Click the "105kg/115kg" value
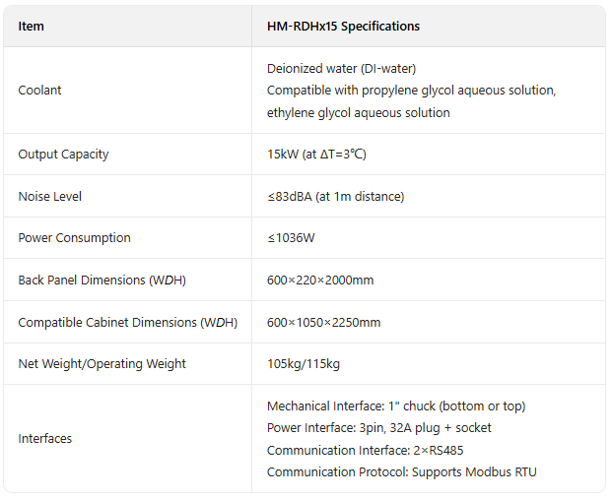 303,364
